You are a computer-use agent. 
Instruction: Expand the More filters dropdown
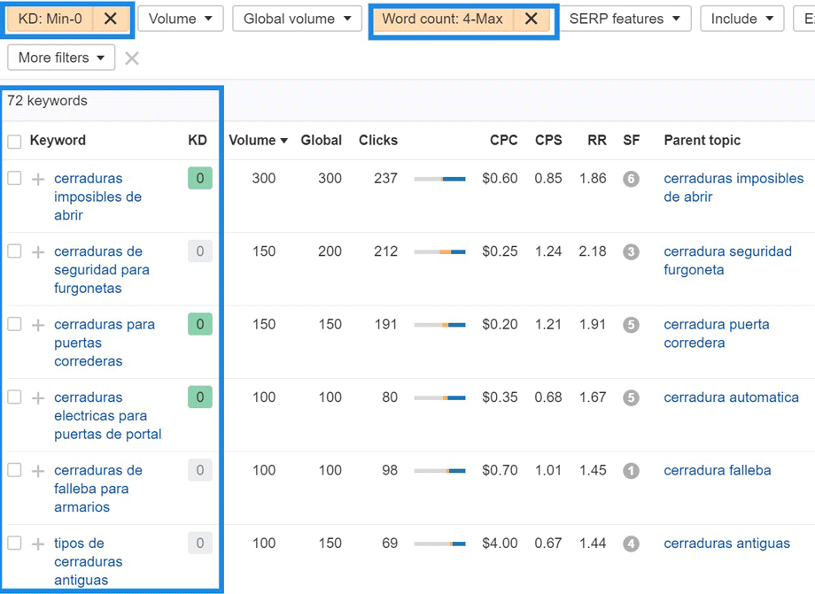coord(61,58)
